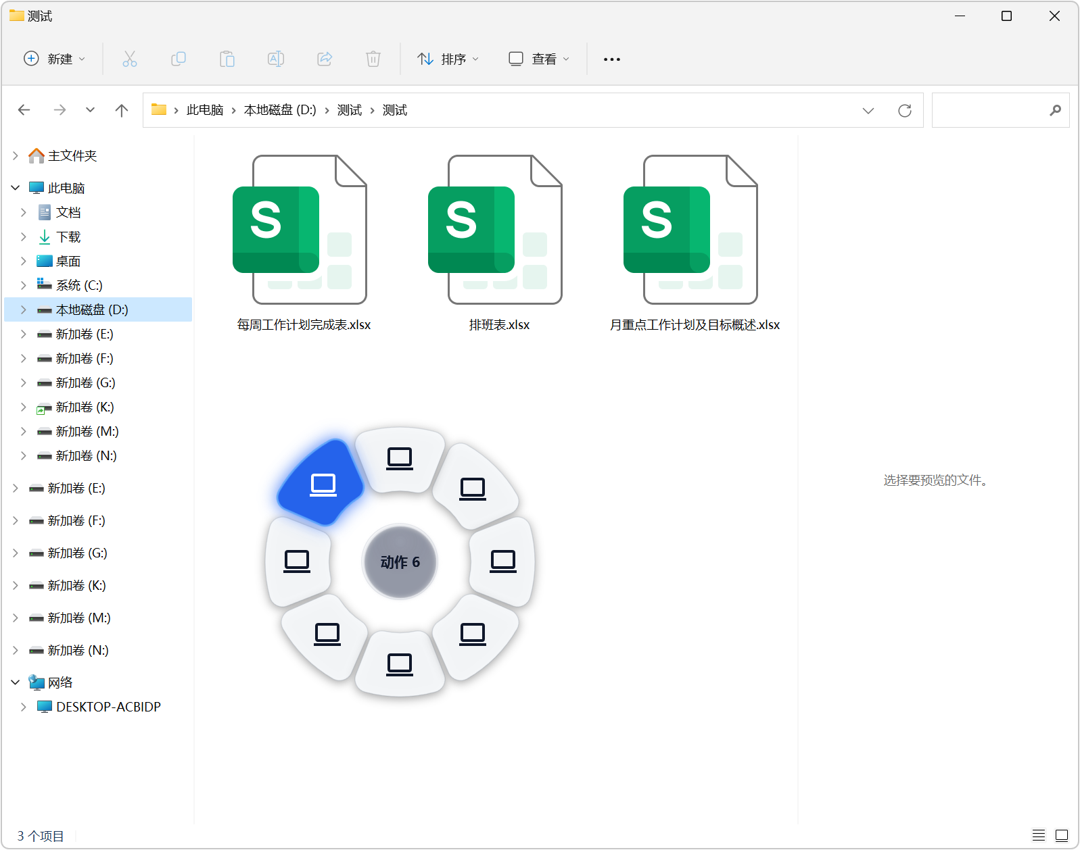This screenshot has height=850, width=1080.
Task: Click the Copy icon in toolbar
Action: coord(179,59)
